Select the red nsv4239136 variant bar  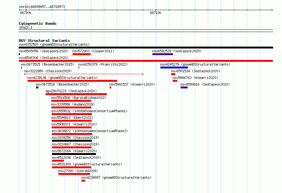72,81
